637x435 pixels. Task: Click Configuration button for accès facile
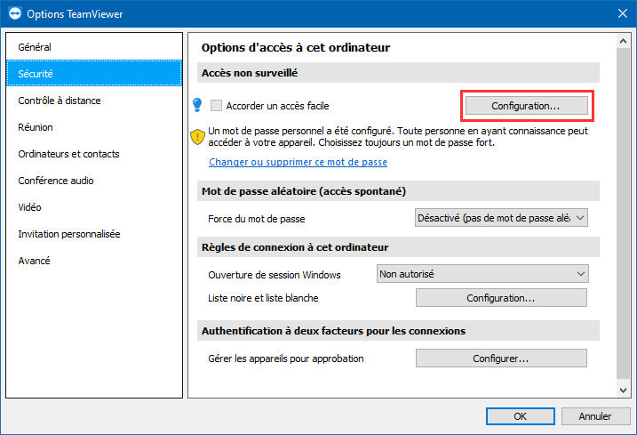(526, 106)
